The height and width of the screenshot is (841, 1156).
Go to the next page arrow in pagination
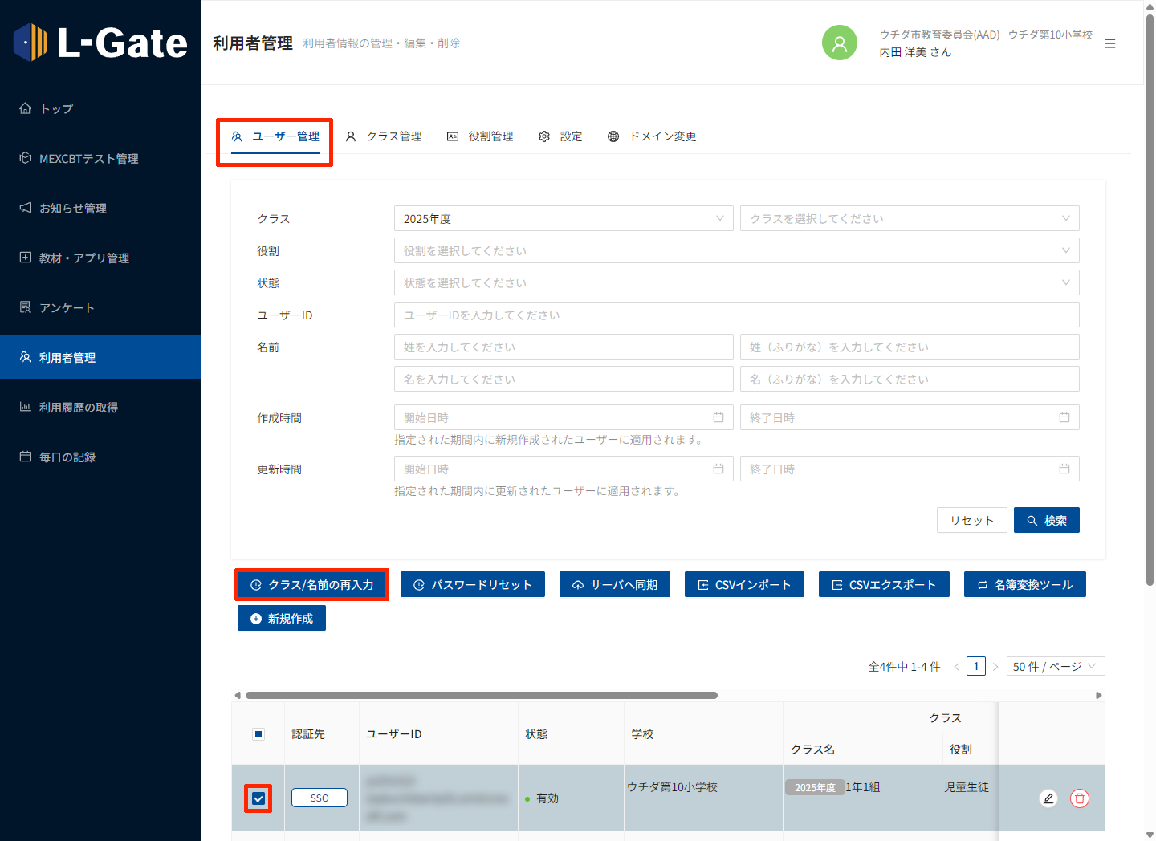pyautogui.click(x=995, y=667)
